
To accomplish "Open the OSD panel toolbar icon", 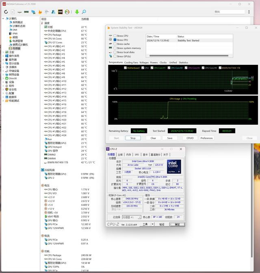I will pos(60,12).
